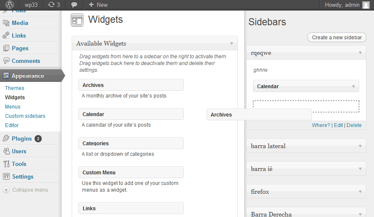Click the Collapse menu arrow
This screenshot has height=217, width=374.
[x=6, y=190]
